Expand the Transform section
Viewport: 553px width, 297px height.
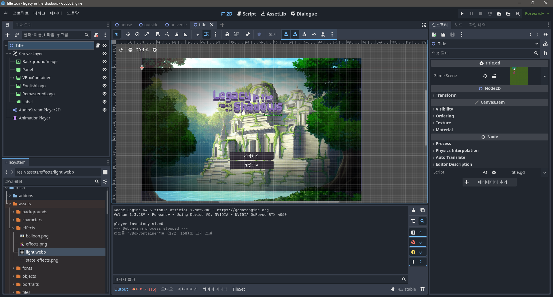(x=490, y=95)
